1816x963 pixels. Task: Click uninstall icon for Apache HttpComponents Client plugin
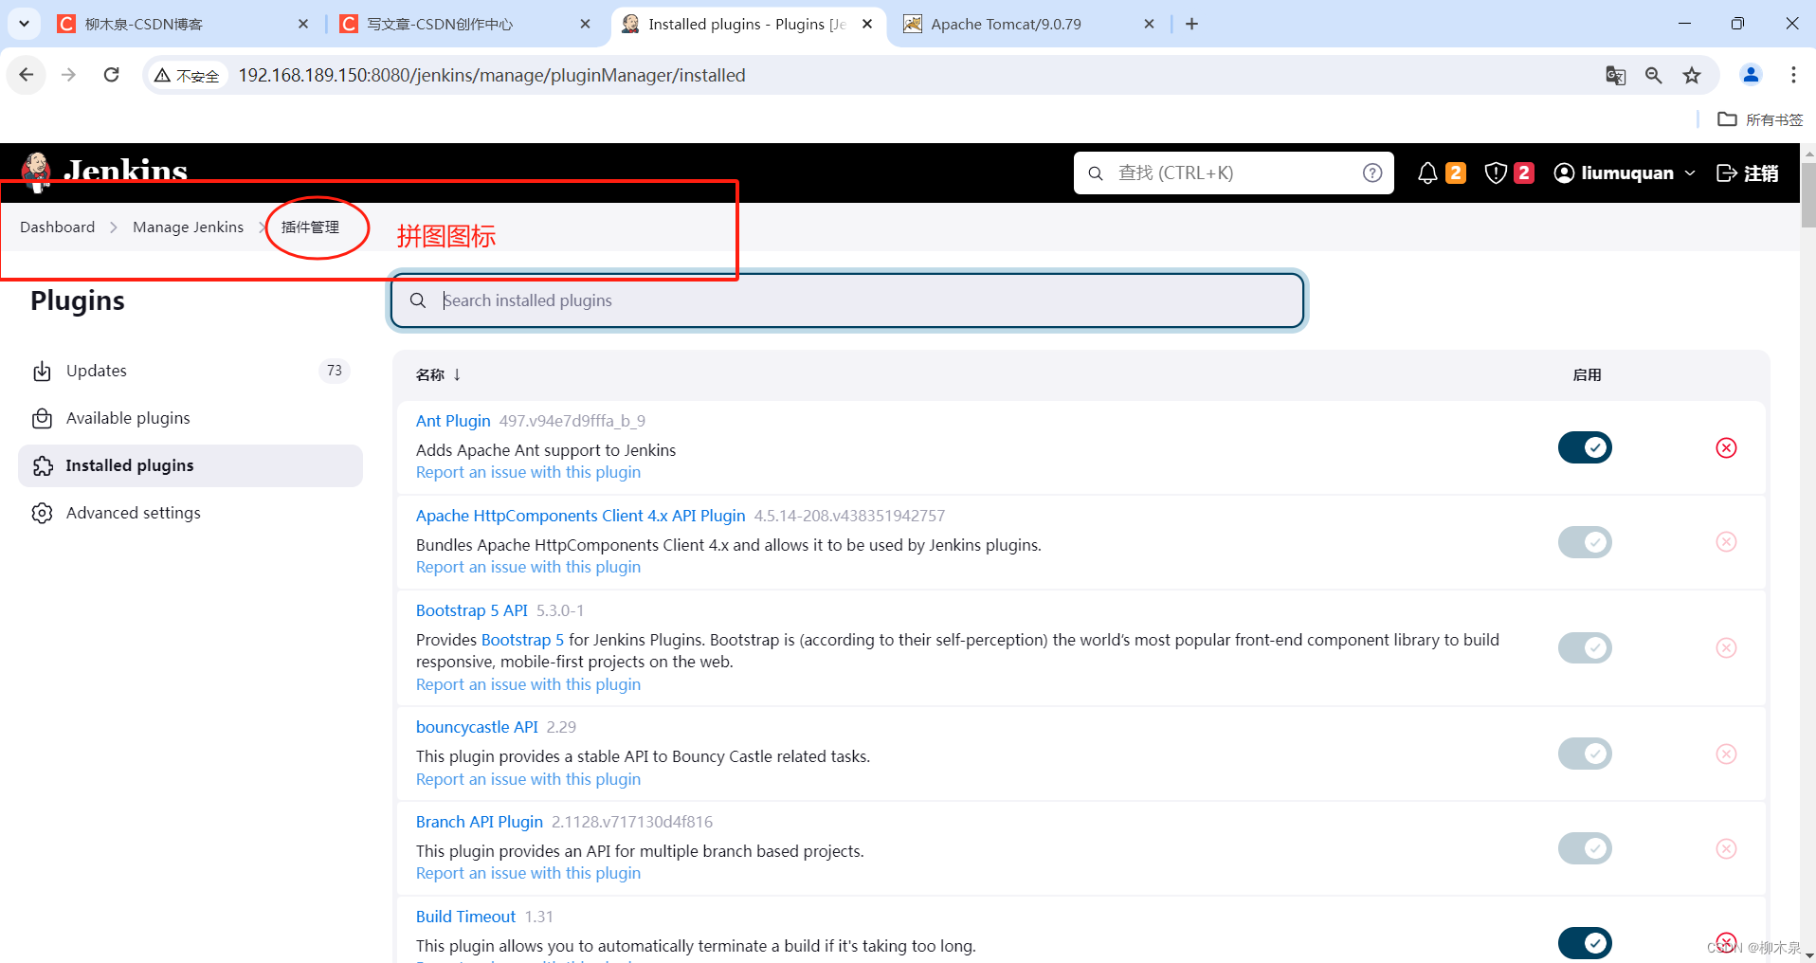click(1726, 542)
